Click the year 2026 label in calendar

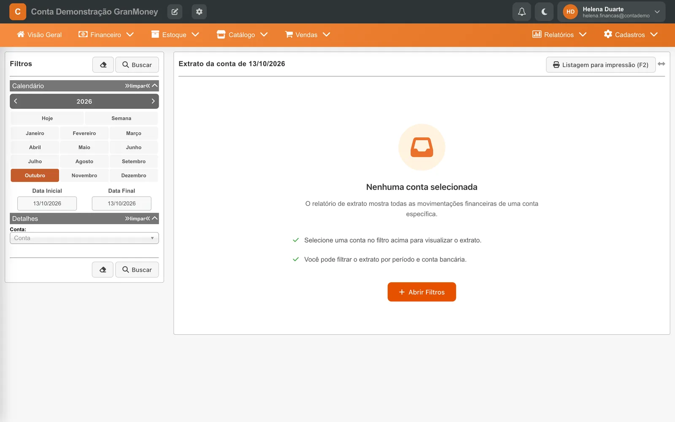click(x=84, y=101)
